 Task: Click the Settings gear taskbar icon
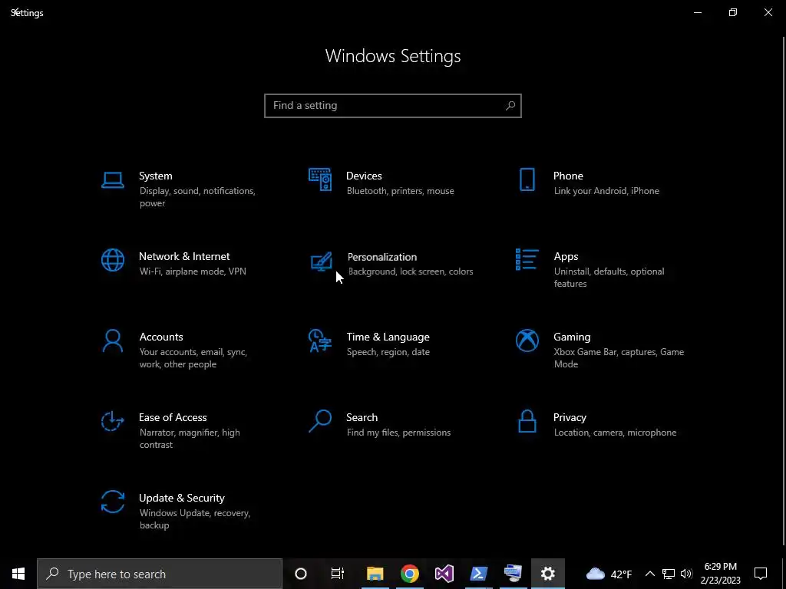(548, 574)
